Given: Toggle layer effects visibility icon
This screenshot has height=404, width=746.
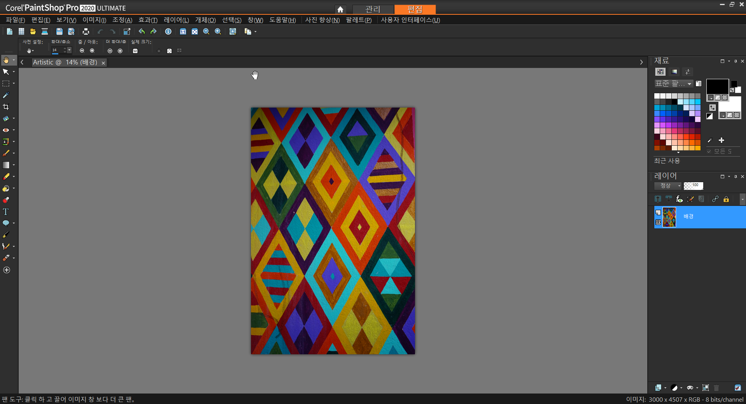Looking at the screenshot, I should tap(680, 199).
